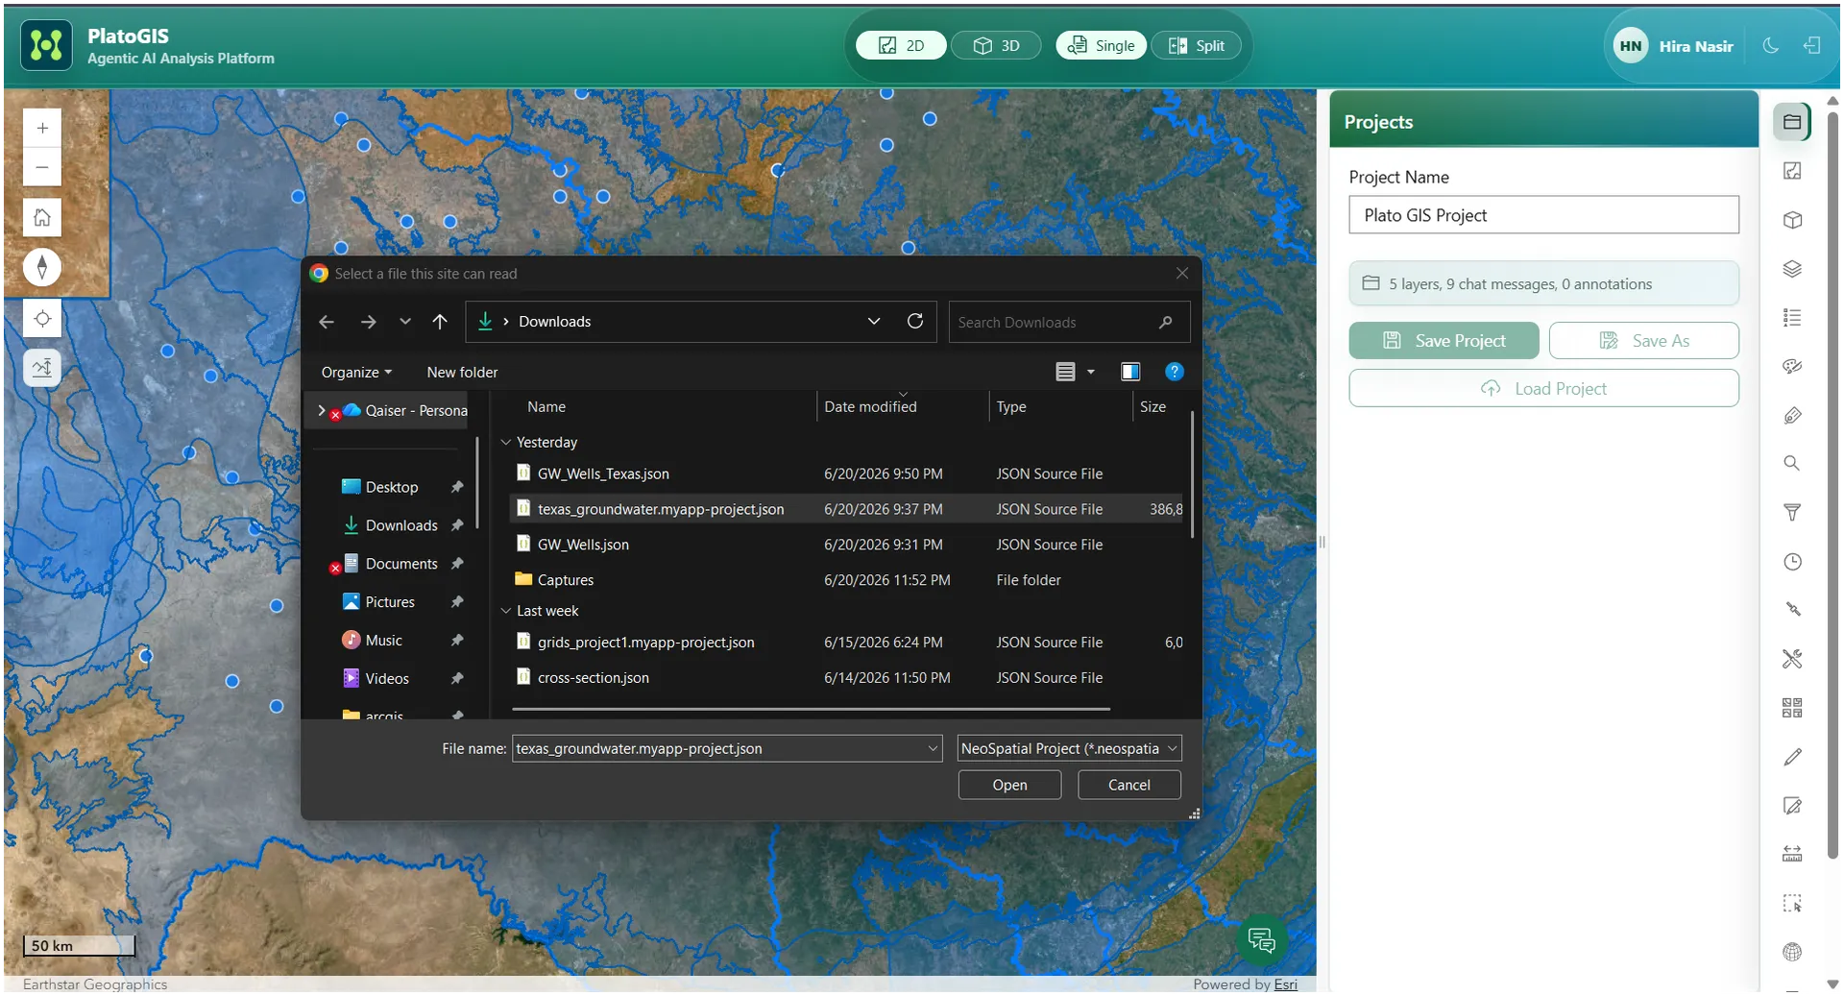Open the time clock icon in the sidebar
This screenshot has height=996, width=1844.
(1792, 562)
